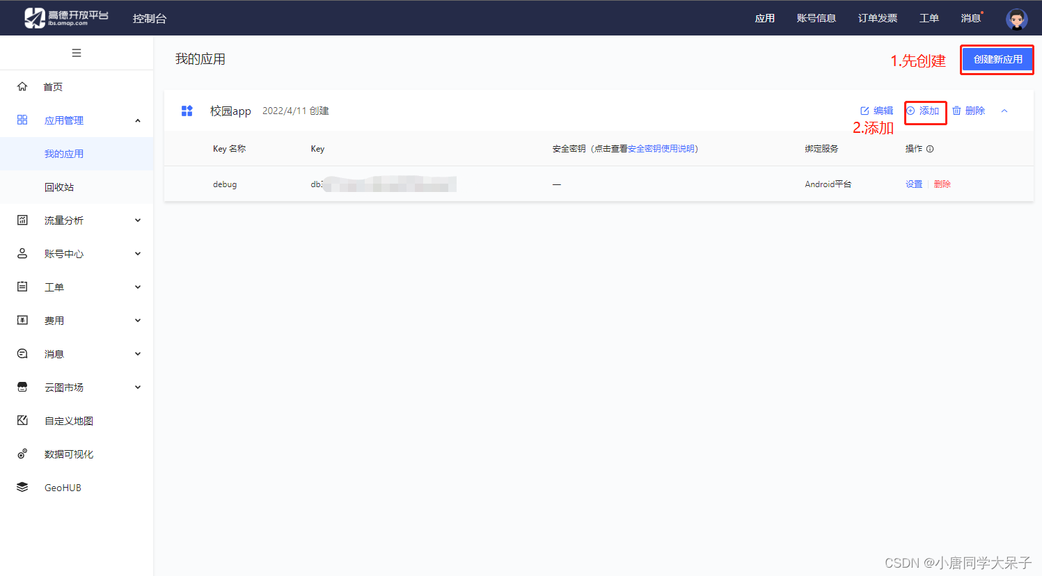The image size is (1042, 576).
Task: Open 账号信息 from the top navigation
Action: [816, 18]
